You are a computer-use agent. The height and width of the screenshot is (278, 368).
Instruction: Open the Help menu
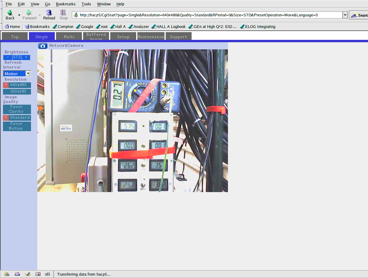click(x=120, y=4)
